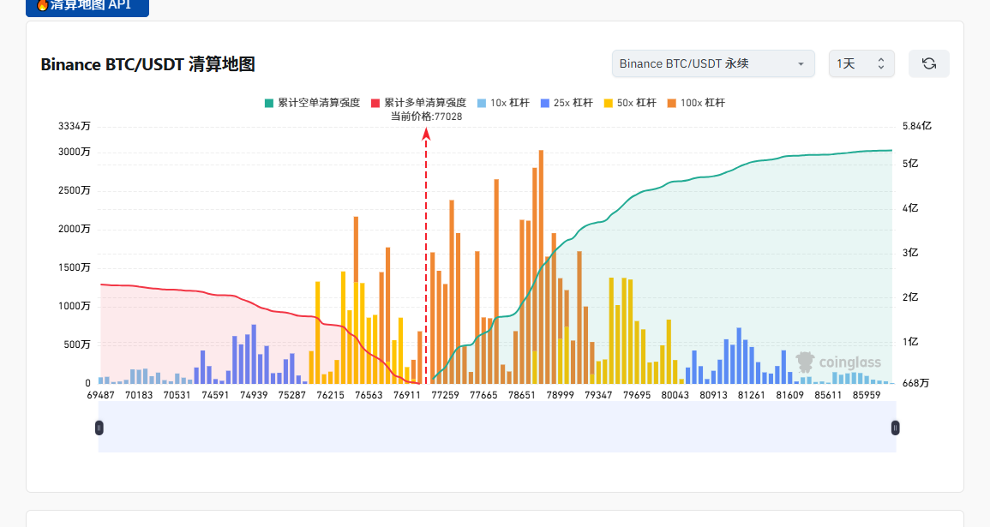
Task: Click the right axis label 668万
Action: coord(915,383)
